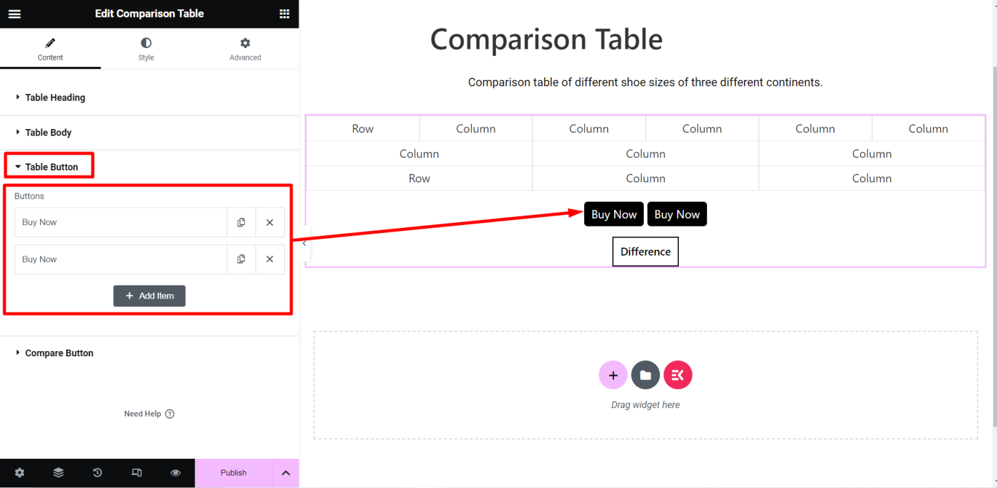Publish the page
This screenshot has width=997, height=488.
click(x=233, y=472)
